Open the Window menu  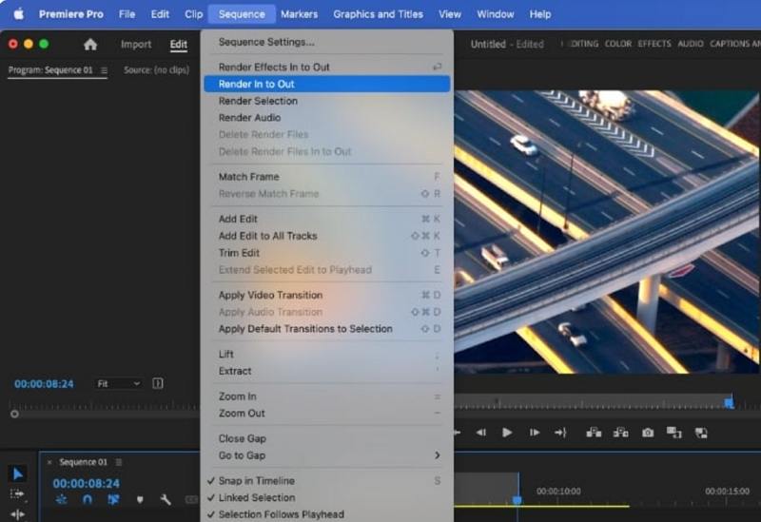pyautogui.click(x=495, y=14)
